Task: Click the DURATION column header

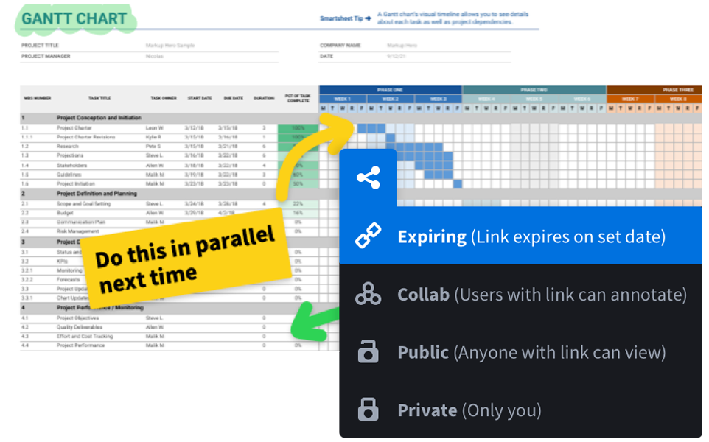Action: point(264,98)
